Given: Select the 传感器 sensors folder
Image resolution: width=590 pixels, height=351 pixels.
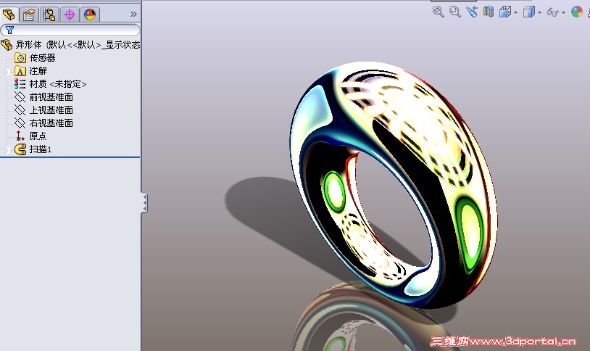Looking at the screenshot, I should (35, 57).
